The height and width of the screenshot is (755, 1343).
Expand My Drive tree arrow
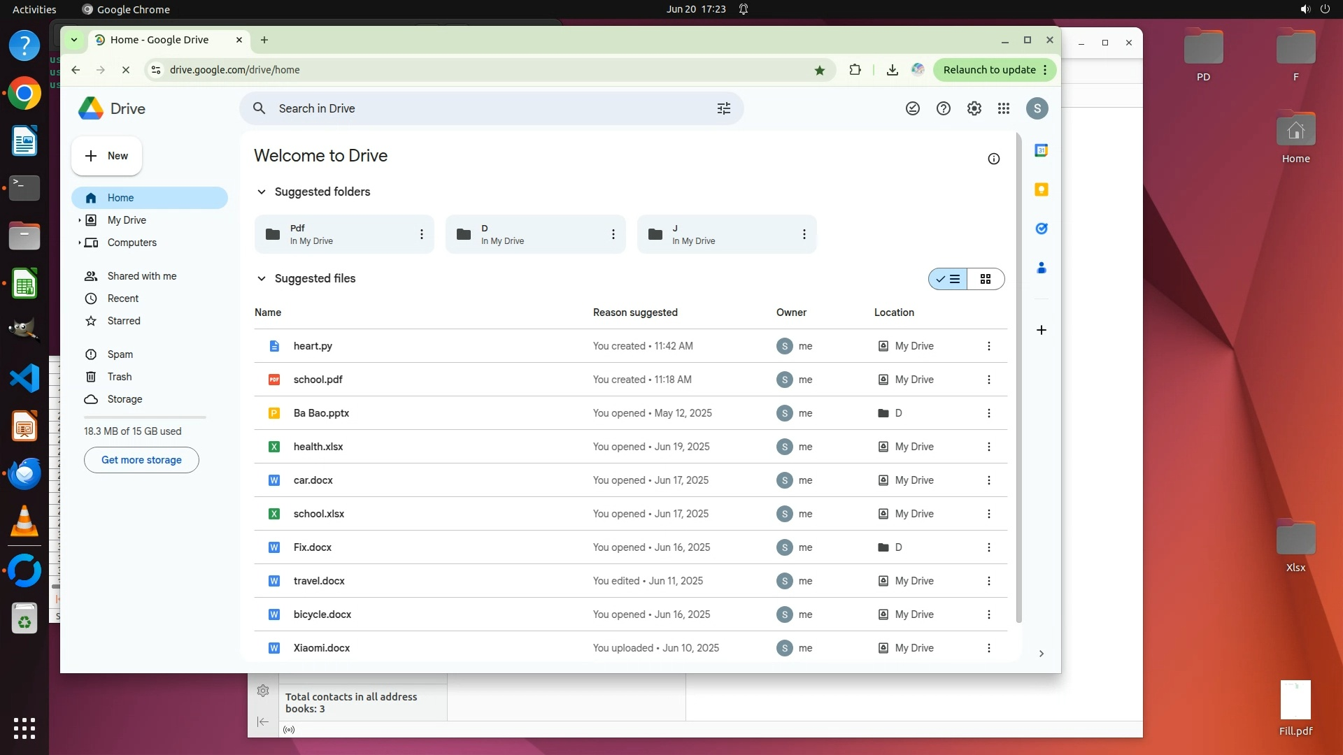point(80,220)
